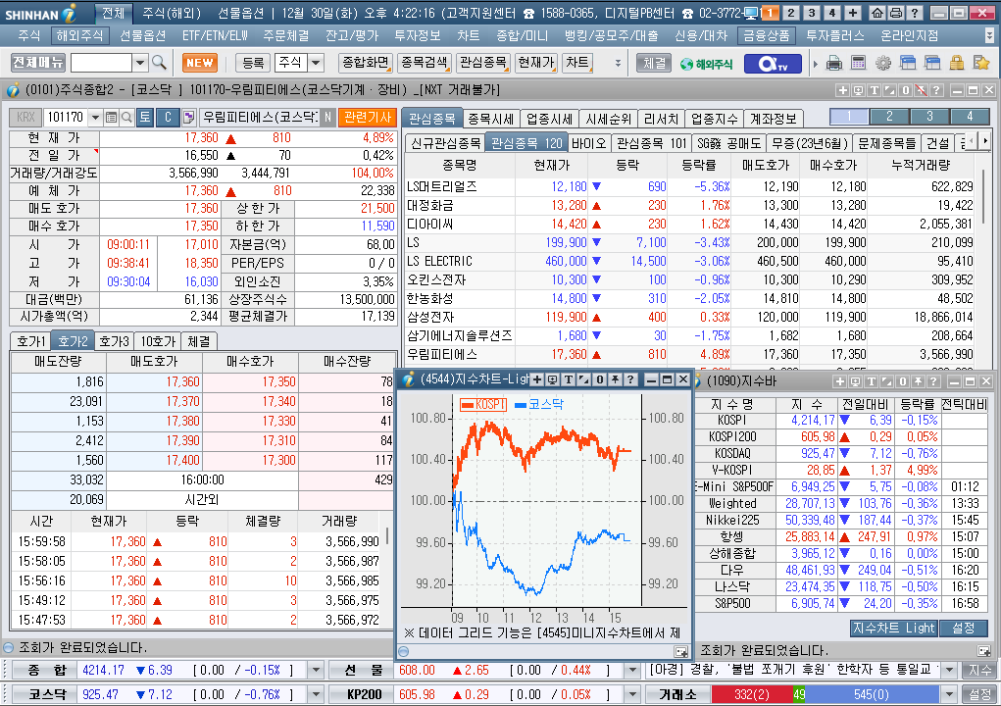This screenshot has height=706, width=1001.
Task: Click the 토 button near stock code
Action: 145,117
